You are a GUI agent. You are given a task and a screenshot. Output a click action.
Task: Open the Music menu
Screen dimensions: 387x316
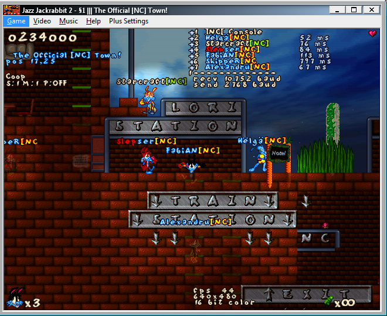(69, 21)
